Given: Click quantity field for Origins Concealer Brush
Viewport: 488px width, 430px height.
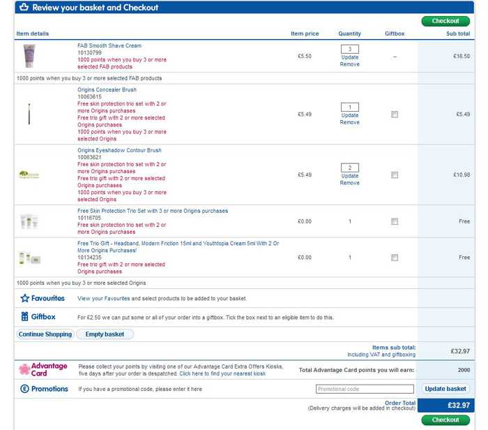Looking at the screenshot, I should pyautogui.click(x=350, y=107).
